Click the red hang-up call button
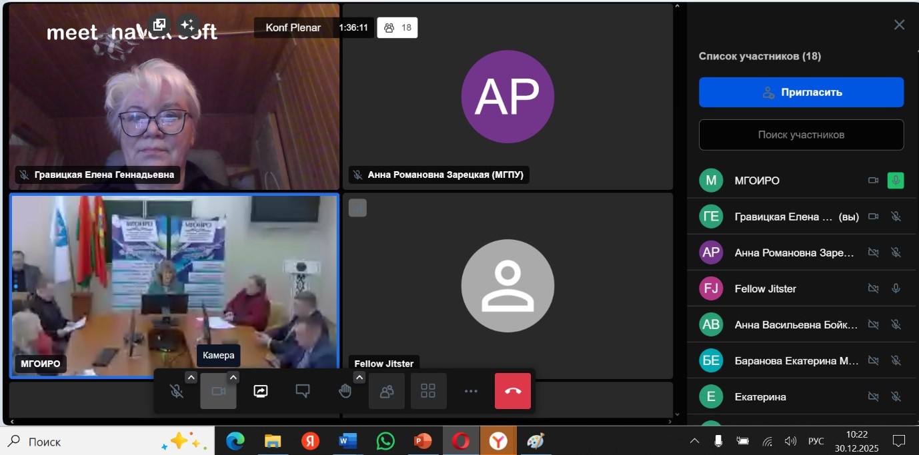Image resolution: width=919 pixels, height=455 pixels. [x=512, y=391]
